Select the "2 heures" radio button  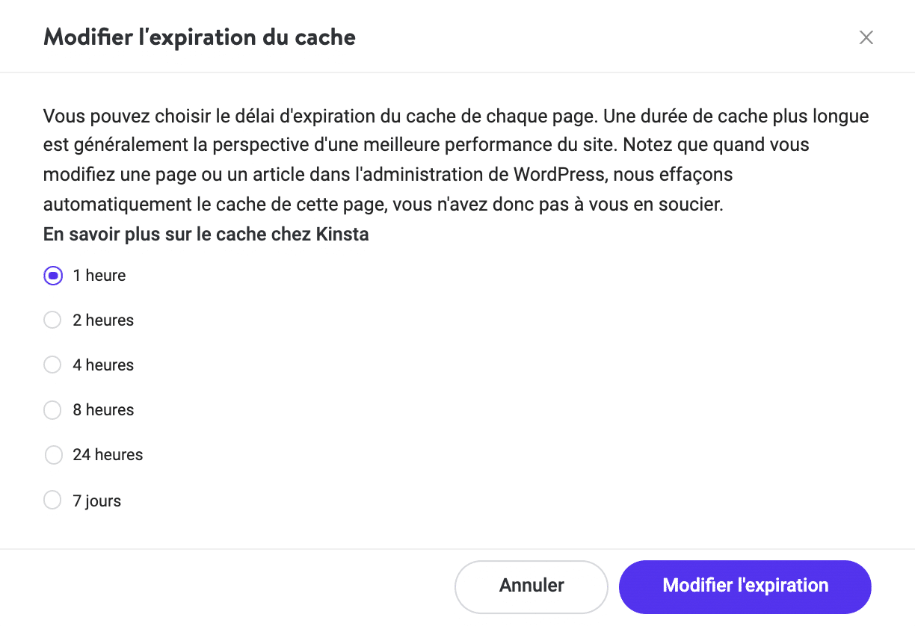tap(52, 320)
